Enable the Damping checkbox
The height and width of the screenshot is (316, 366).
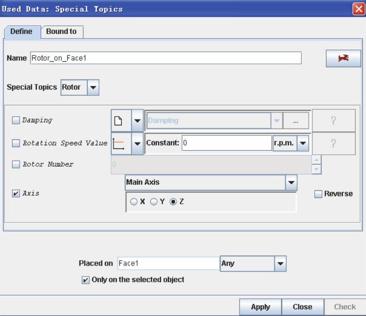16,120
